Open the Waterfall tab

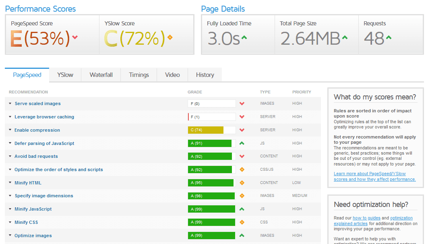(x=101, y=74)
